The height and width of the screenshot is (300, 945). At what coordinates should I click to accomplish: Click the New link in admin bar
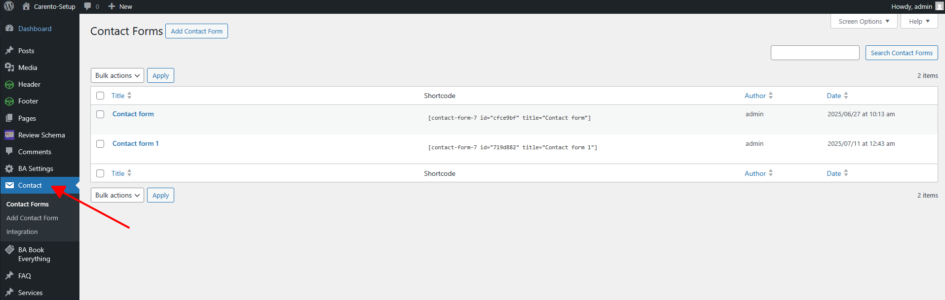click(x=126, y=6)
